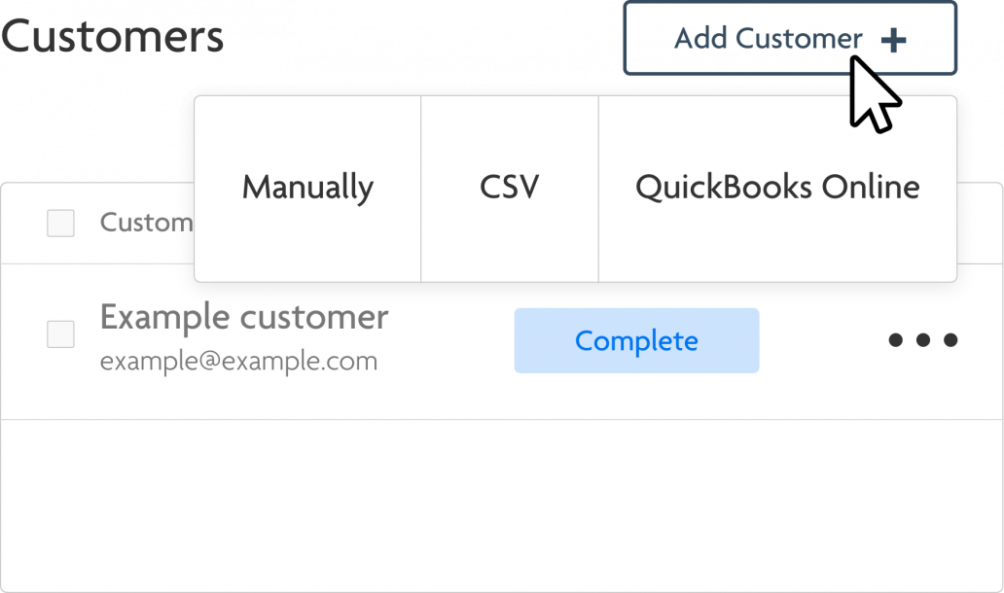Open the Add Customer dropdown
Viewport: 1004px width, 593px height.
click(790, 38)
